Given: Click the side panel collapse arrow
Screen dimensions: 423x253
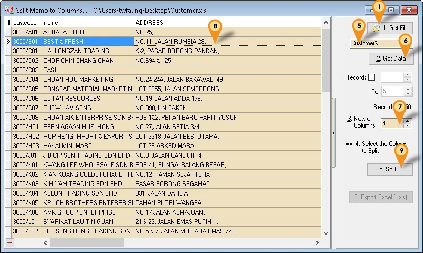Looking at the screenshot, I should 334,133.
